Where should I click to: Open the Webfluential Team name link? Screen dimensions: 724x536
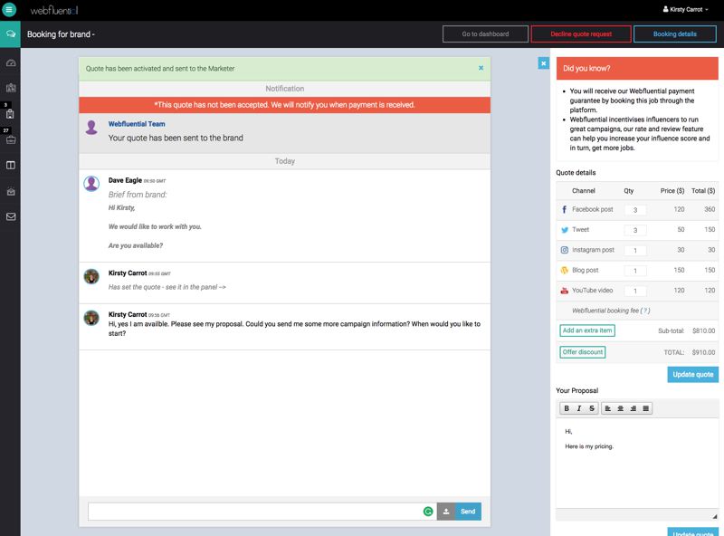pyautogui.click(x=137, y=124)
